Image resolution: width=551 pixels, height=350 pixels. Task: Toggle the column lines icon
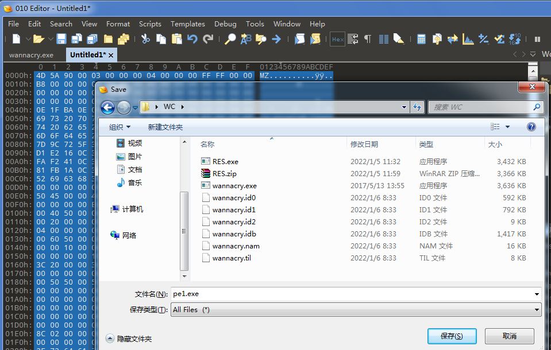pos(383,39)
